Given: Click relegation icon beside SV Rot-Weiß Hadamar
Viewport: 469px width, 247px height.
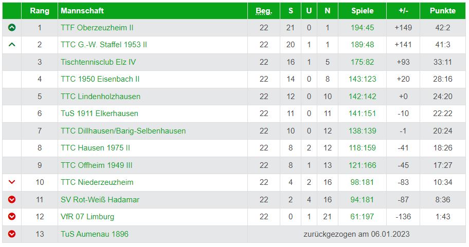Looking at the screenshot, I should coord(12,200).
